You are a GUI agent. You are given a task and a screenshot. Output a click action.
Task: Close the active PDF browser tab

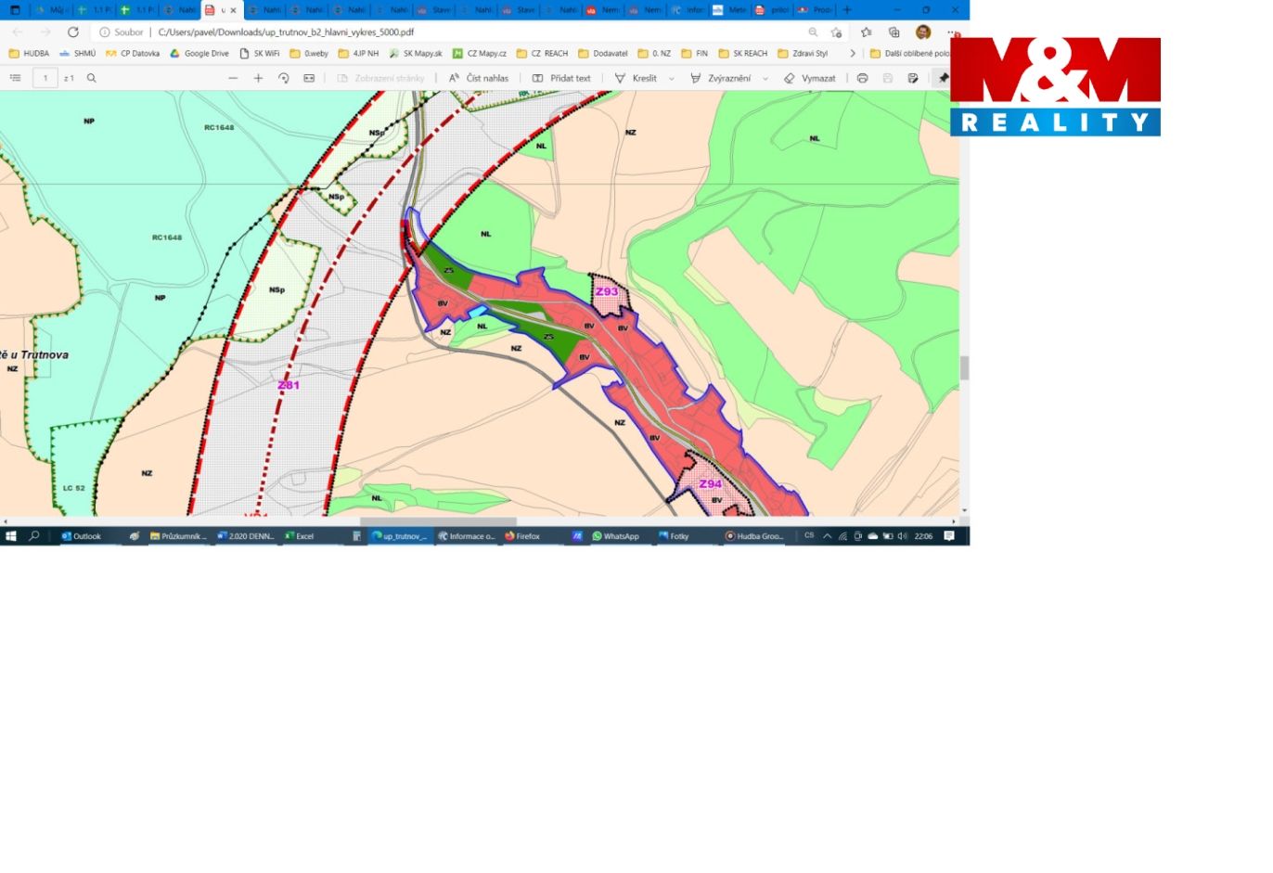coord(233,10)
